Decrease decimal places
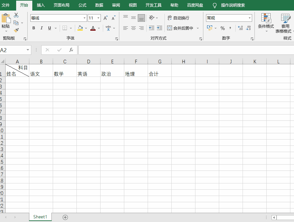 249,28
